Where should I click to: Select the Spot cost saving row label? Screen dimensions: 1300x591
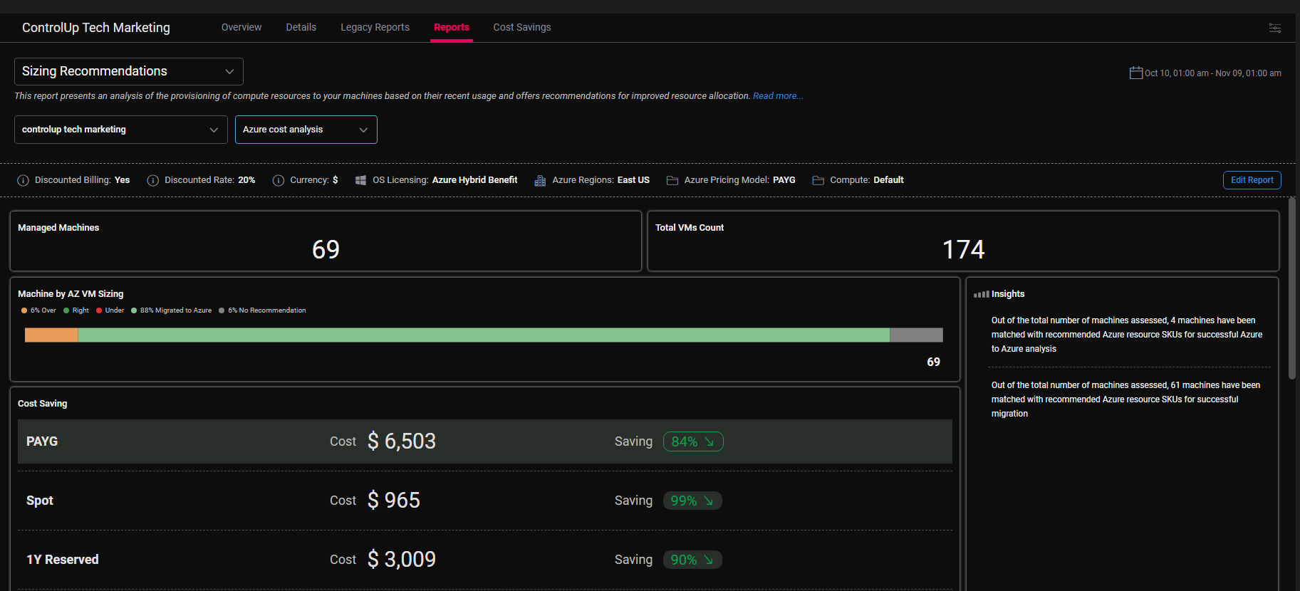click(x=40, y=501)
